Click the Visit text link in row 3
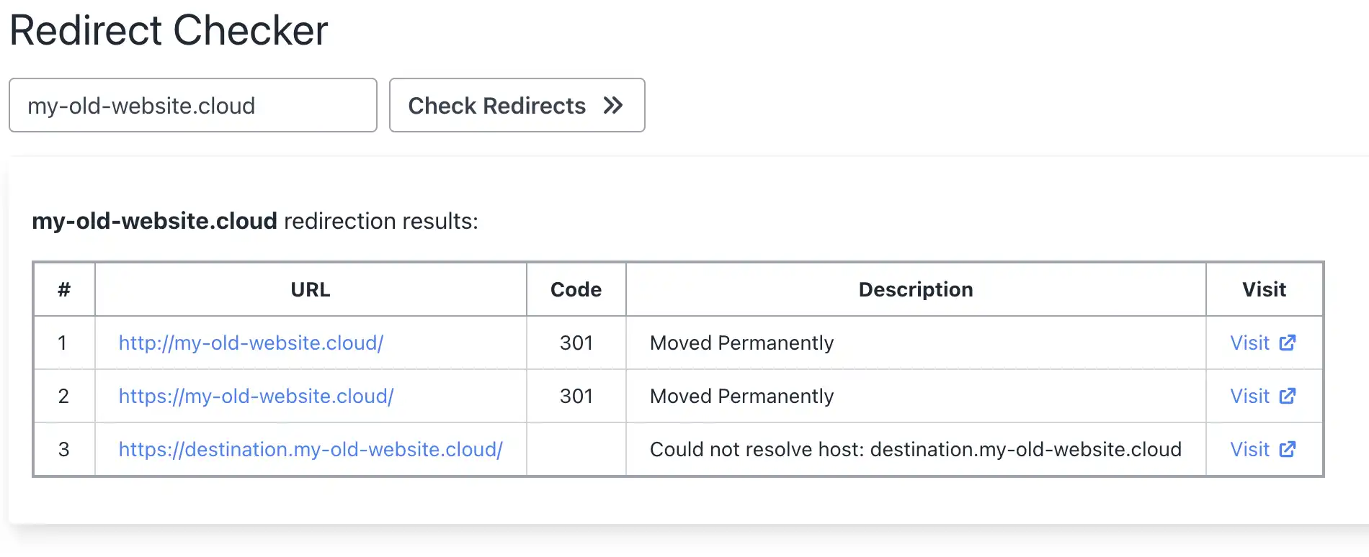This screenshot has width=1369, height=557. click(1249, 449)
